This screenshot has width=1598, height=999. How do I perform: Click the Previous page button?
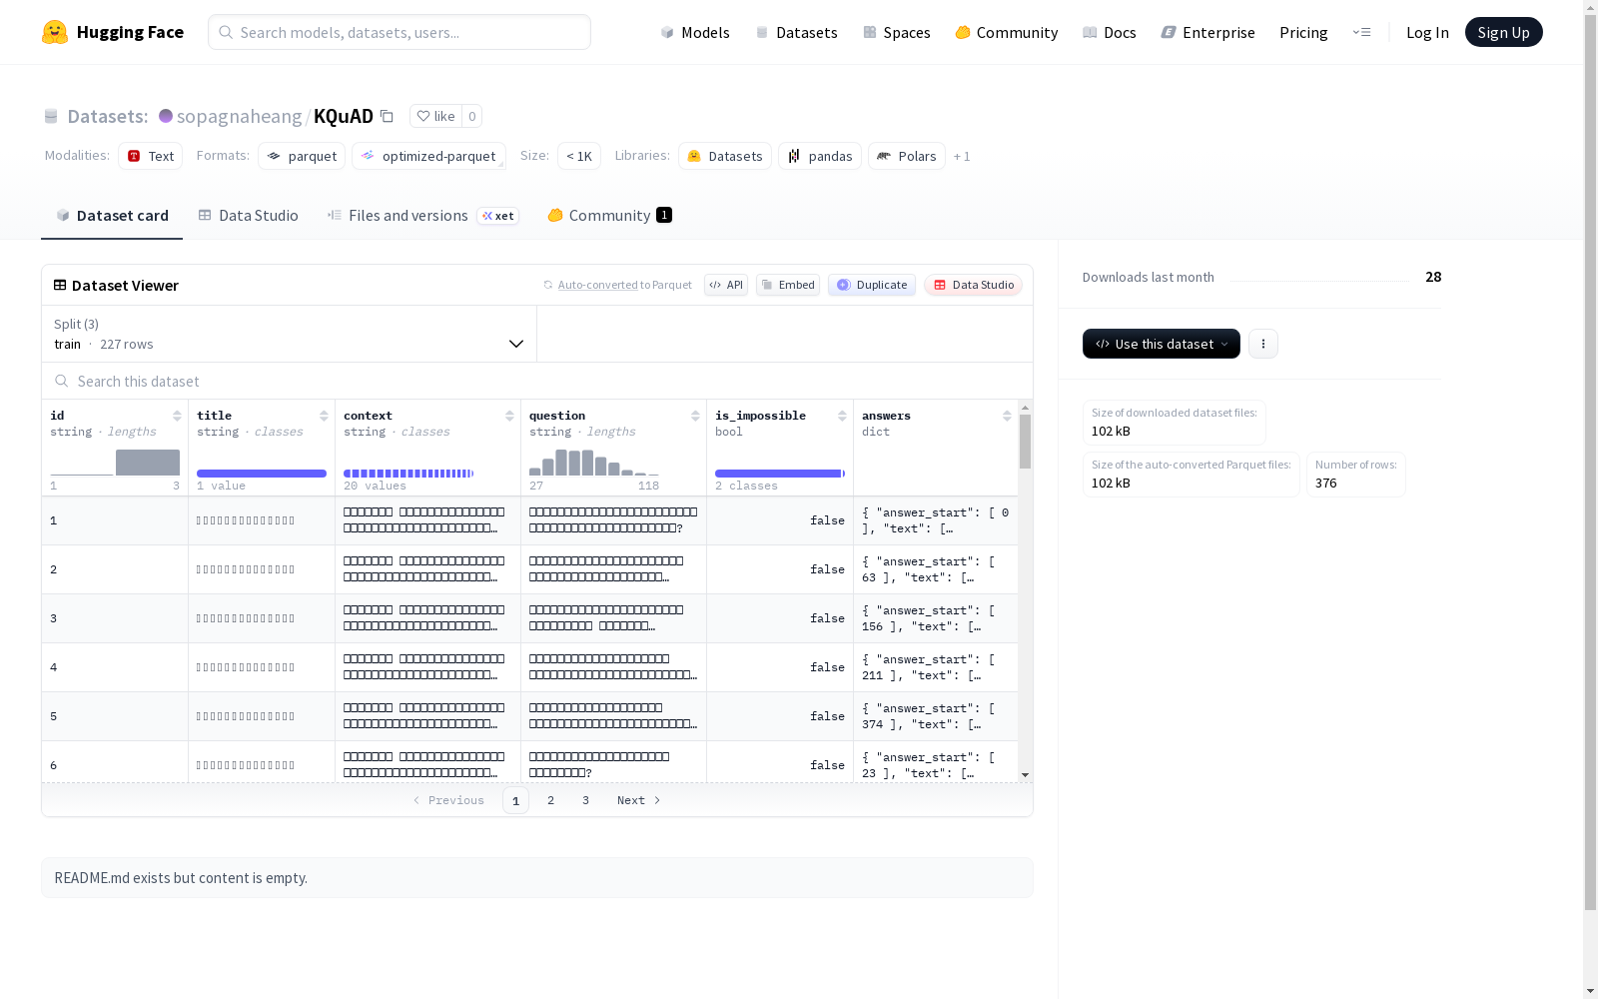448,800
